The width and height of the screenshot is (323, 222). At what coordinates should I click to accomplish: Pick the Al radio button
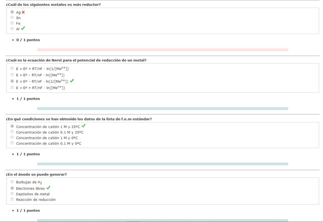tap(12, 29)
